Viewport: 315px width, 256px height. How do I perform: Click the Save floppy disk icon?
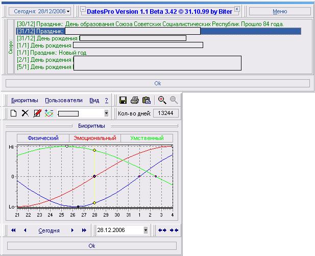point(123,100)
